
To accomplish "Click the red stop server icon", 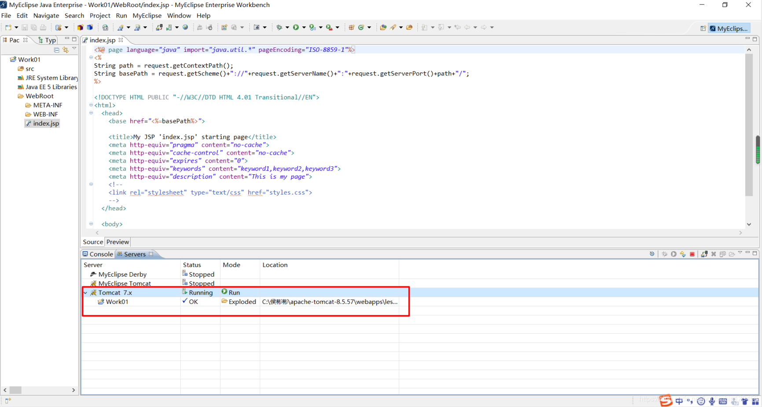I will tap(692, 254).
